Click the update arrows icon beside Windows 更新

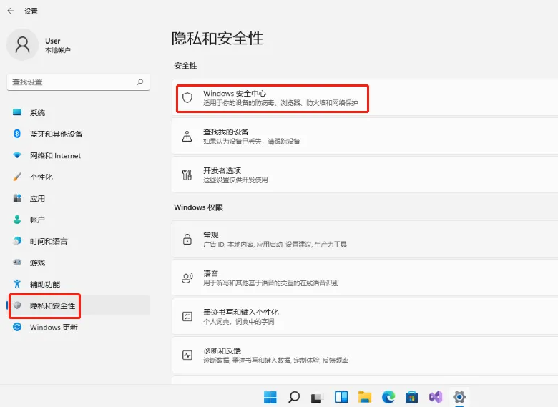pos(17,327)
